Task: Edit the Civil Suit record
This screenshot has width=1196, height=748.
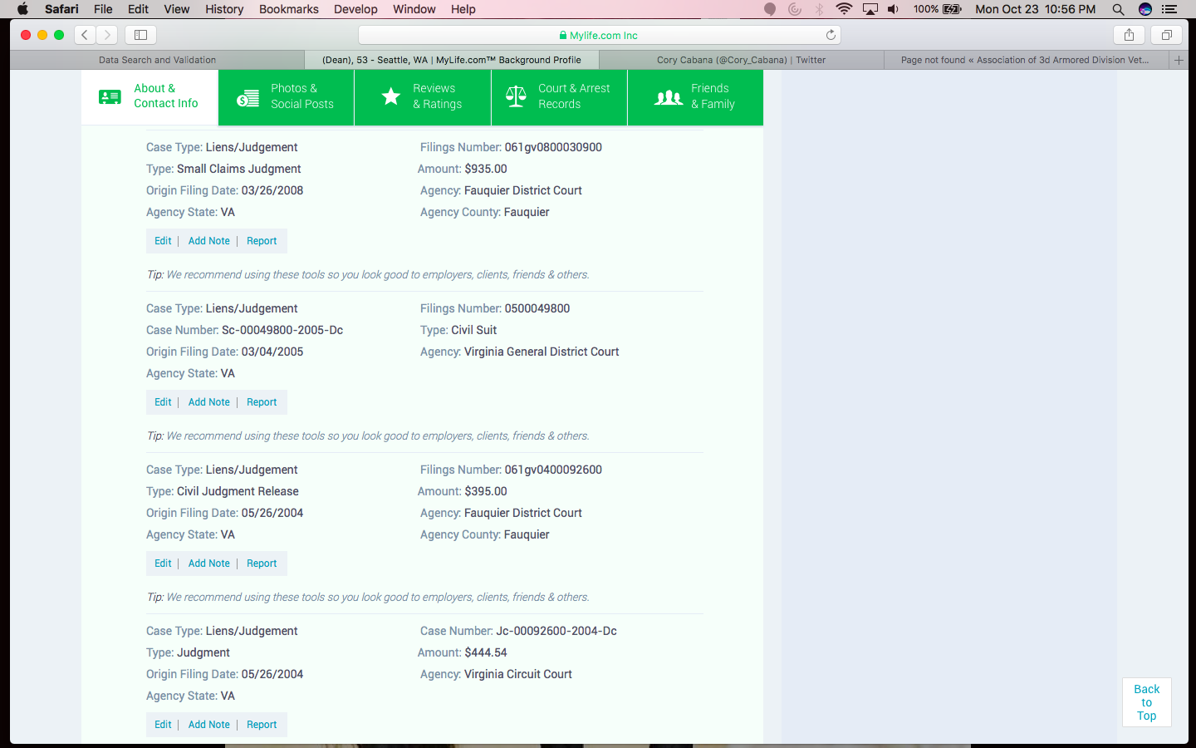Action: [x=163, y=402]
